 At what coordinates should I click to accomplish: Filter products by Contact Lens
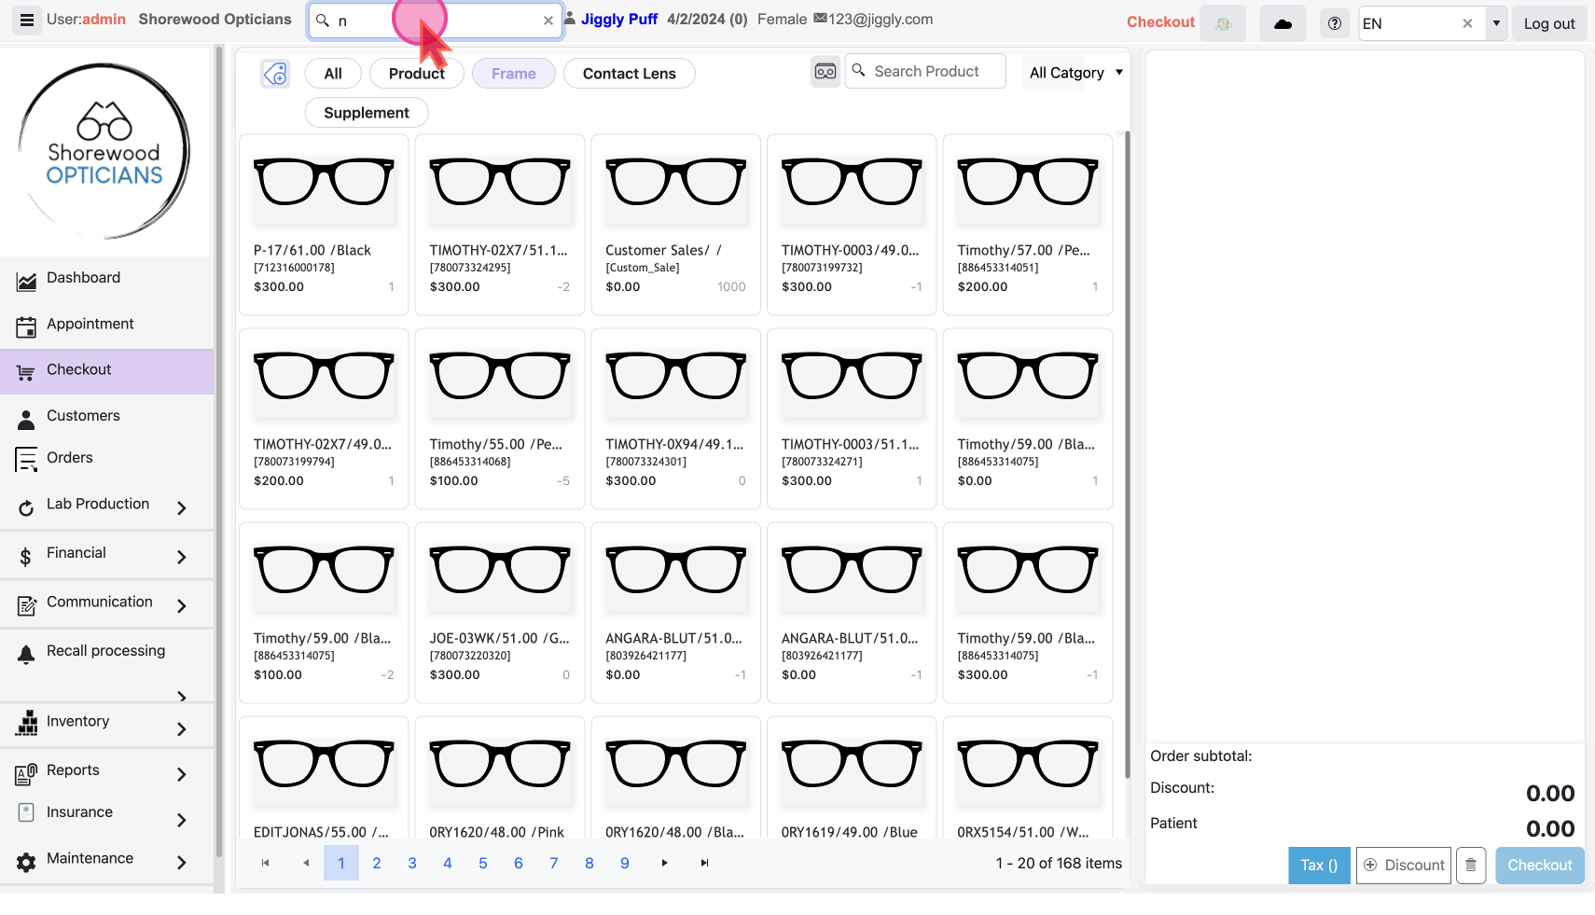629,74
